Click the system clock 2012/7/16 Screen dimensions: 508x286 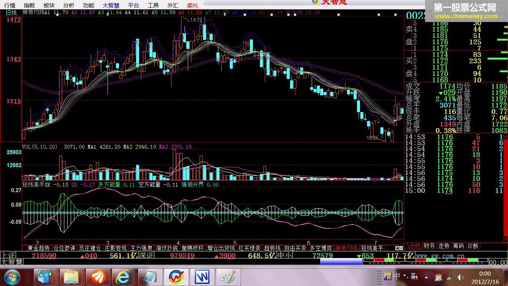pos(485,281)
